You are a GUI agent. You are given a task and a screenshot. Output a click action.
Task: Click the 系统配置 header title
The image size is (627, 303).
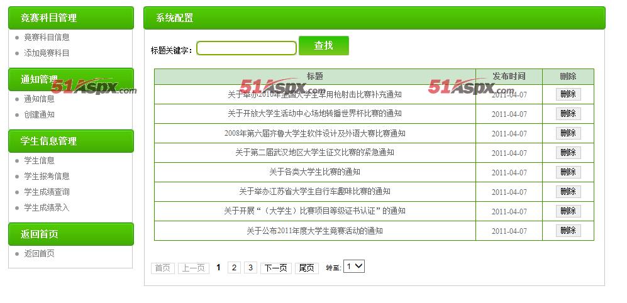(x=175, y=18)
